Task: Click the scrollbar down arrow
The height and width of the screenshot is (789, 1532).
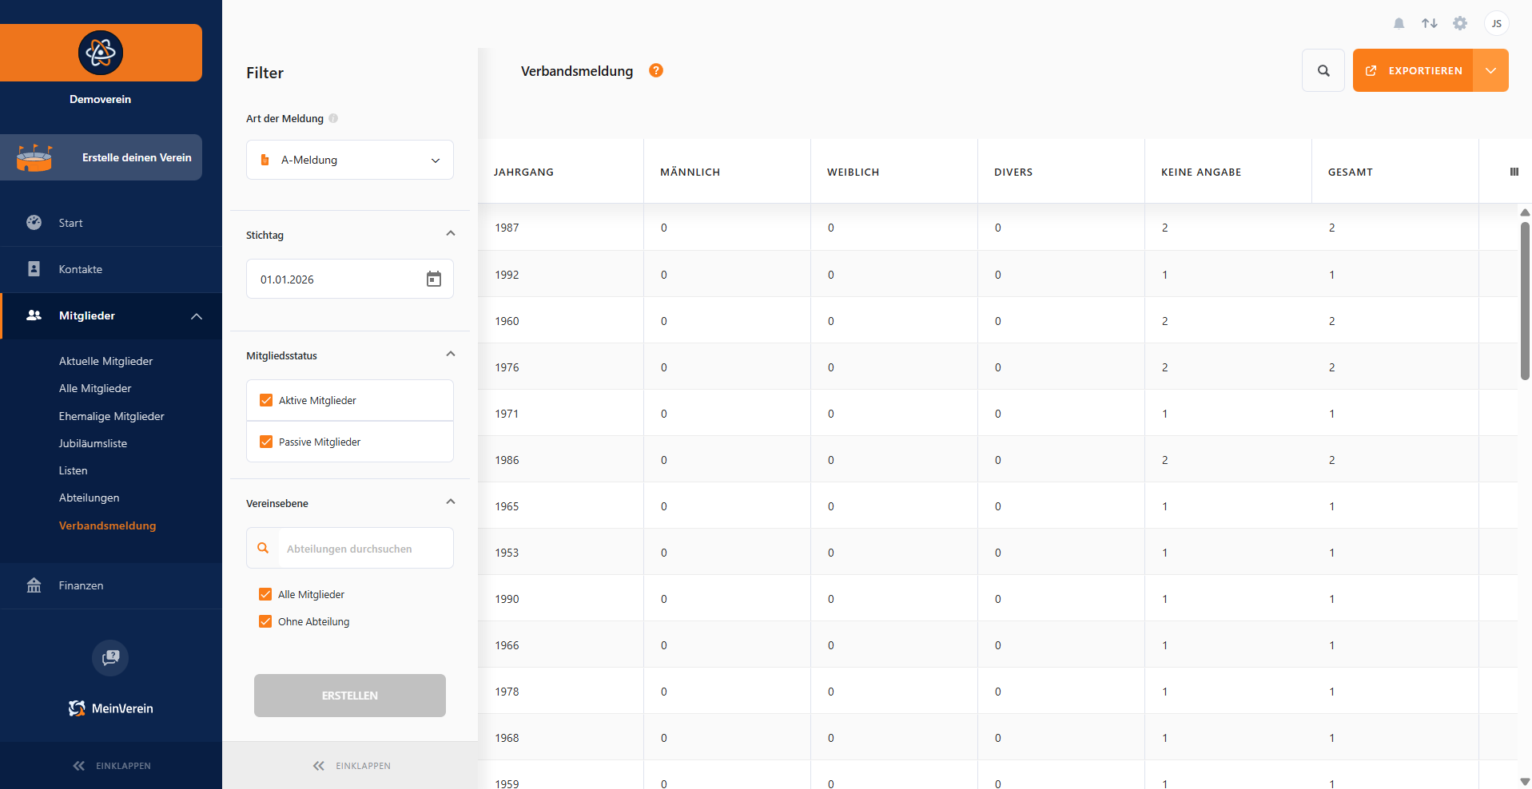Action: (1525, 782)
